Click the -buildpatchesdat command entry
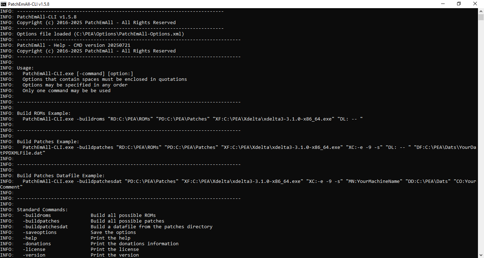This screenshot has width=484, height=258. 45,227
